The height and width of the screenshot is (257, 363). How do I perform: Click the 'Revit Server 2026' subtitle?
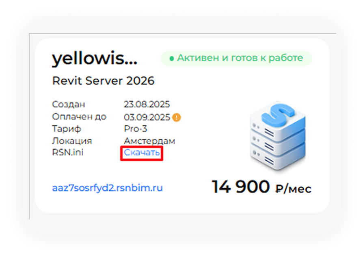tap(103, 81)
